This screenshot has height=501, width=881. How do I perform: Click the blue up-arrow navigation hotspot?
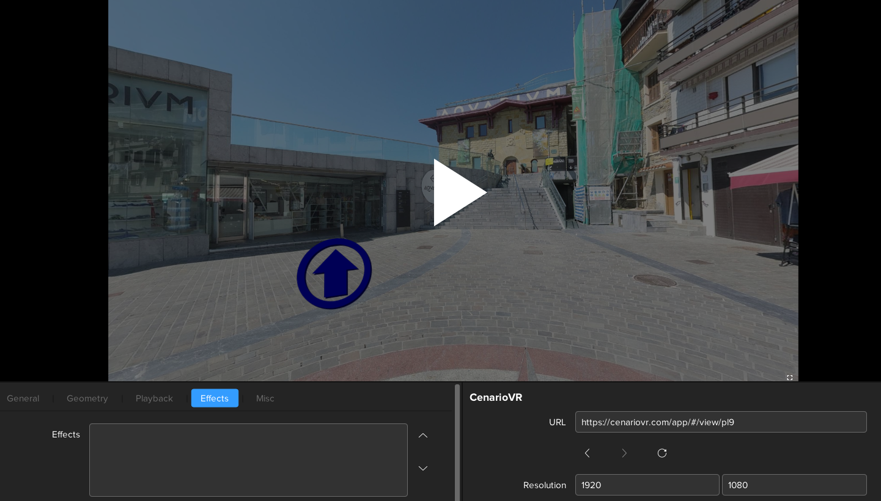(334, 274)
